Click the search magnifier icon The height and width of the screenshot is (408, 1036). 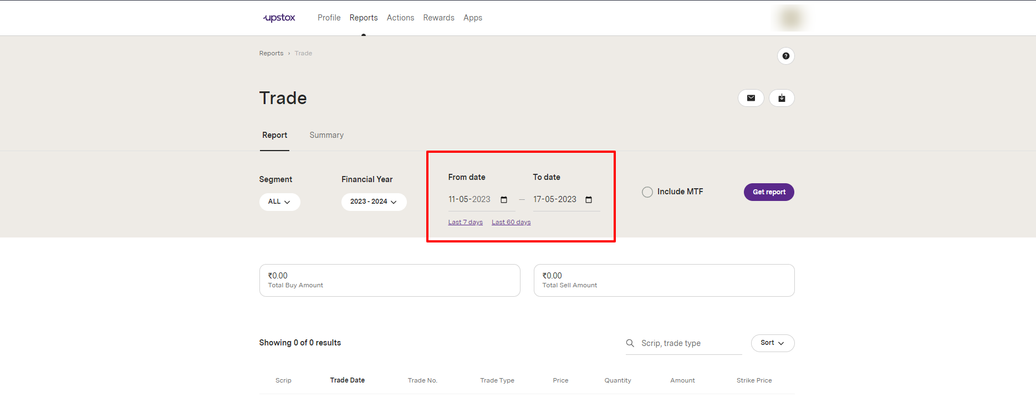pos(630,343)
